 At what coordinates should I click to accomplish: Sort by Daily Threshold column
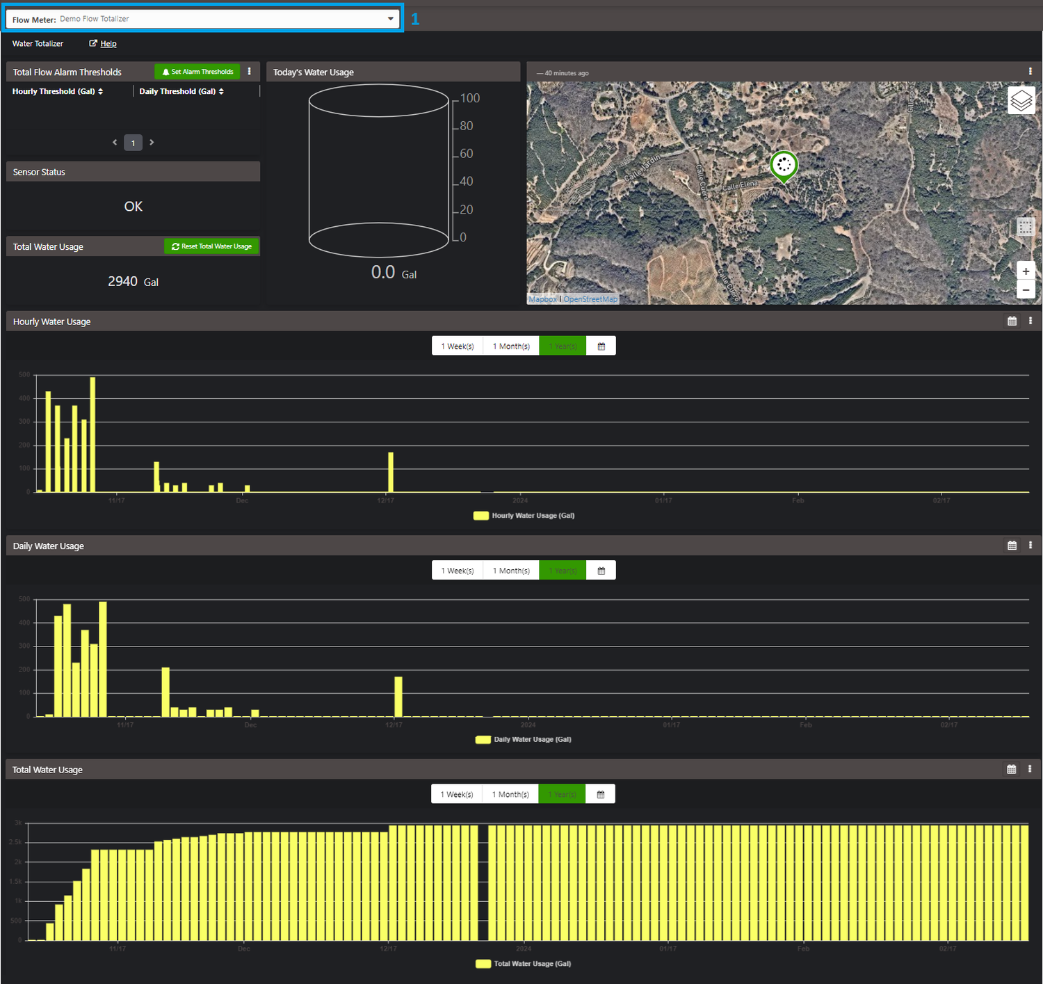coord(220,91)
